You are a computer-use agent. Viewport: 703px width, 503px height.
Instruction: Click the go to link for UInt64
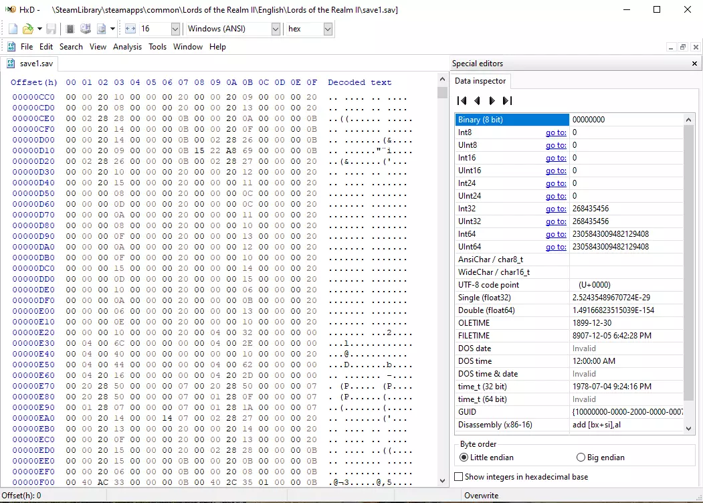pos(555,247)
